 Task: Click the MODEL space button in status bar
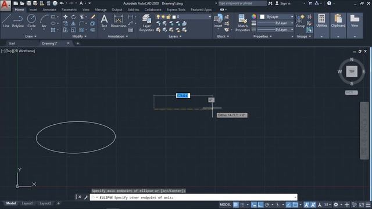225,204
